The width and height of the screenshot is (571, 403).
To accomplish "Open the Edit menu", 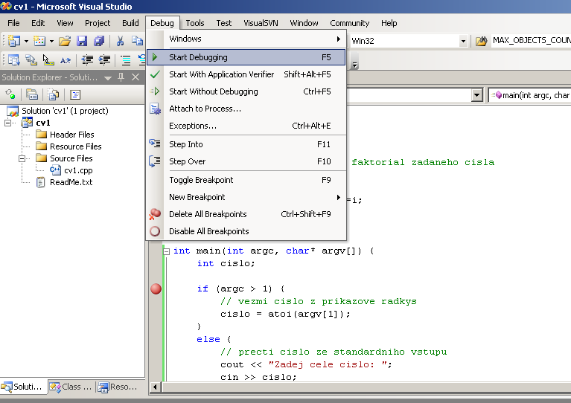I will tap(38, 23).
